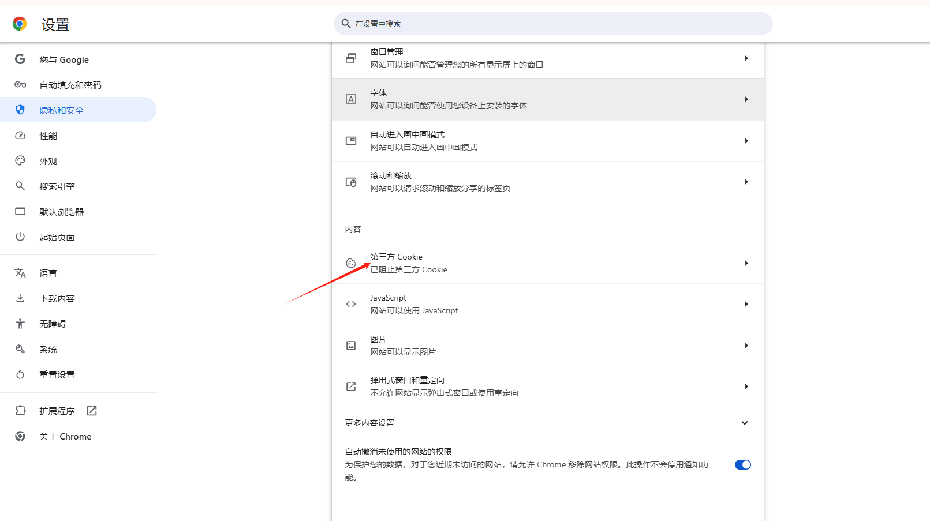Click the pop-up redirect icon
Screen dimensions: 930x521
(351, 387)
